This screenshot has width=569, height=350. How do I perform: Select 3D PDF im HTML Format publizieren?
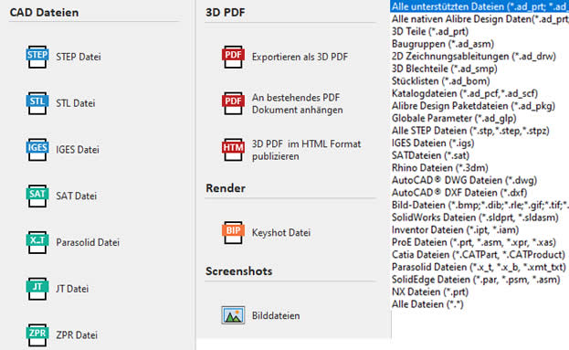point(306,150)
